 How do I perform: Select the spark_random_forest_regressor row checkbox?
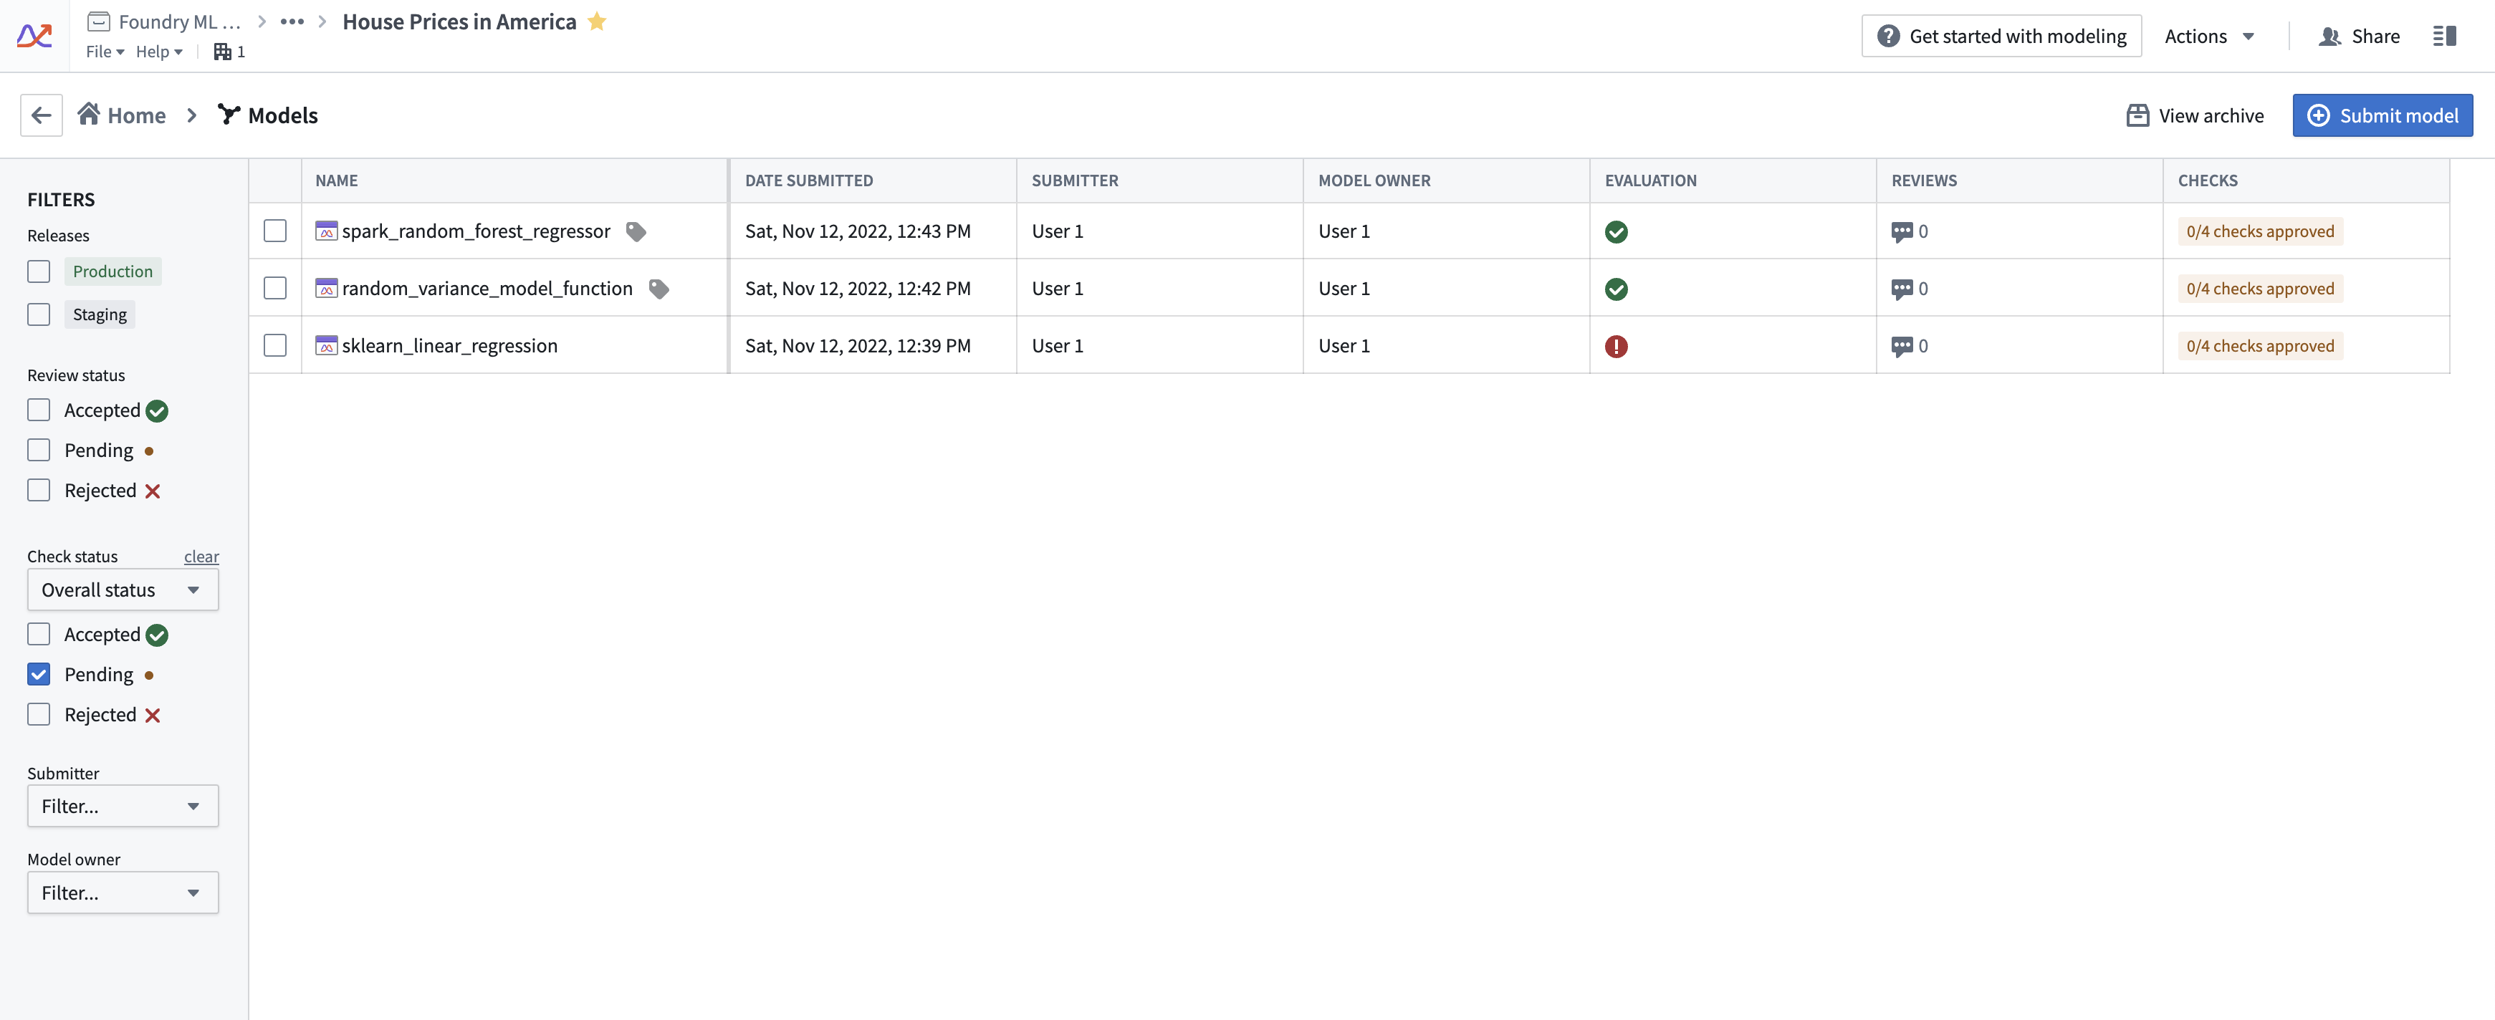pyautogui.click(x=275, y=231)
